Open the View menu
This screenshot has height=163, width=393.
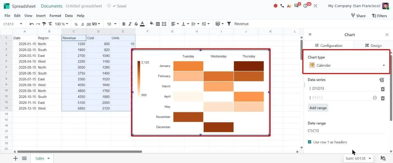pos(28,16)
